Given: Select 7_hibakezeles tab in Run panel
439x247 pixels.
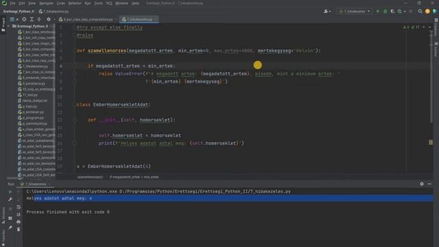Looking at the screenshot, I should 35,184.
